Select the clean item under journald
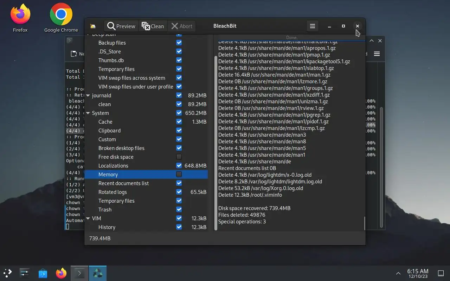 point(104,104)
